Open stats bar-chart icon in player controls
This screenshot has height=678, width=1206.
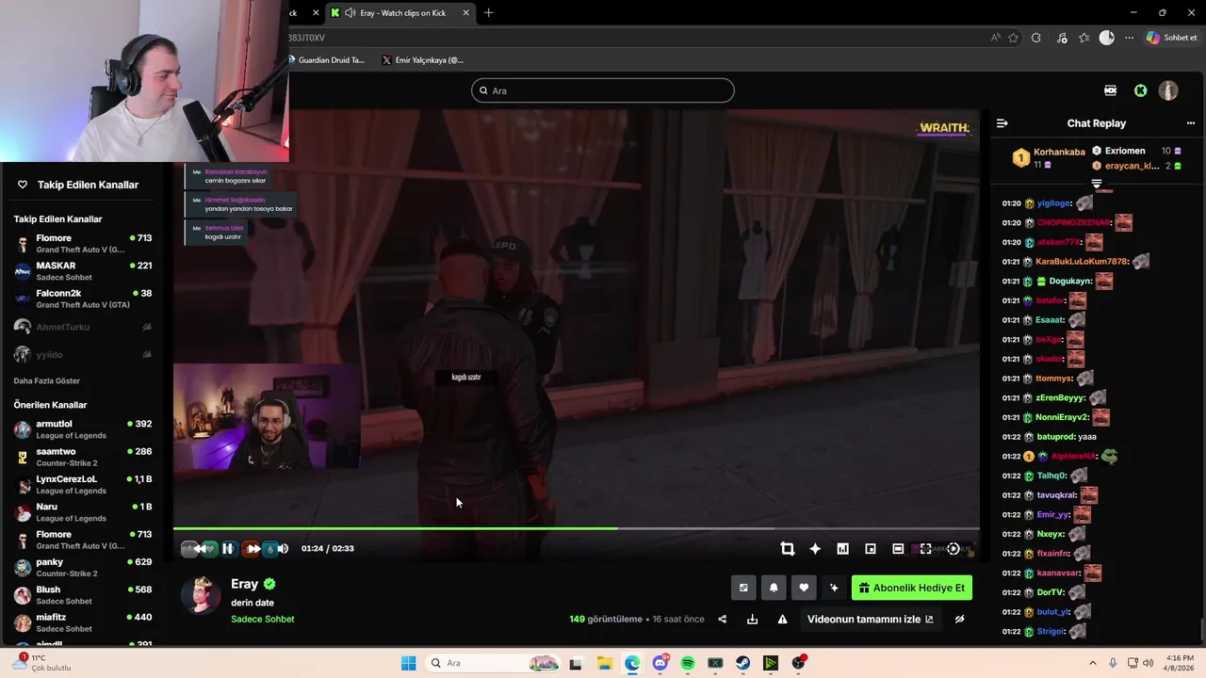click(x=842, y=549)
